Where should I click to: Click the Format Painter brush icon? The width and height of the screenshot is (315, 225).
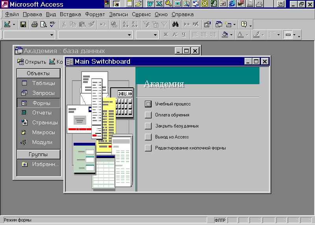coord(91,24)
